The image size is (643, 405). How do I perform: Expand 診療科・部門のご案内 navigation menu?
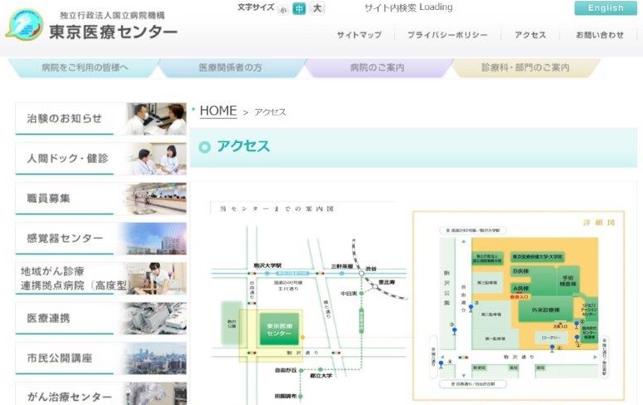(525, 67)
